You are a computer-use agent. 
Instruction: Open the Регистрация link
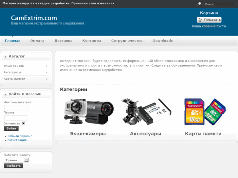click(x=17, y=140)
